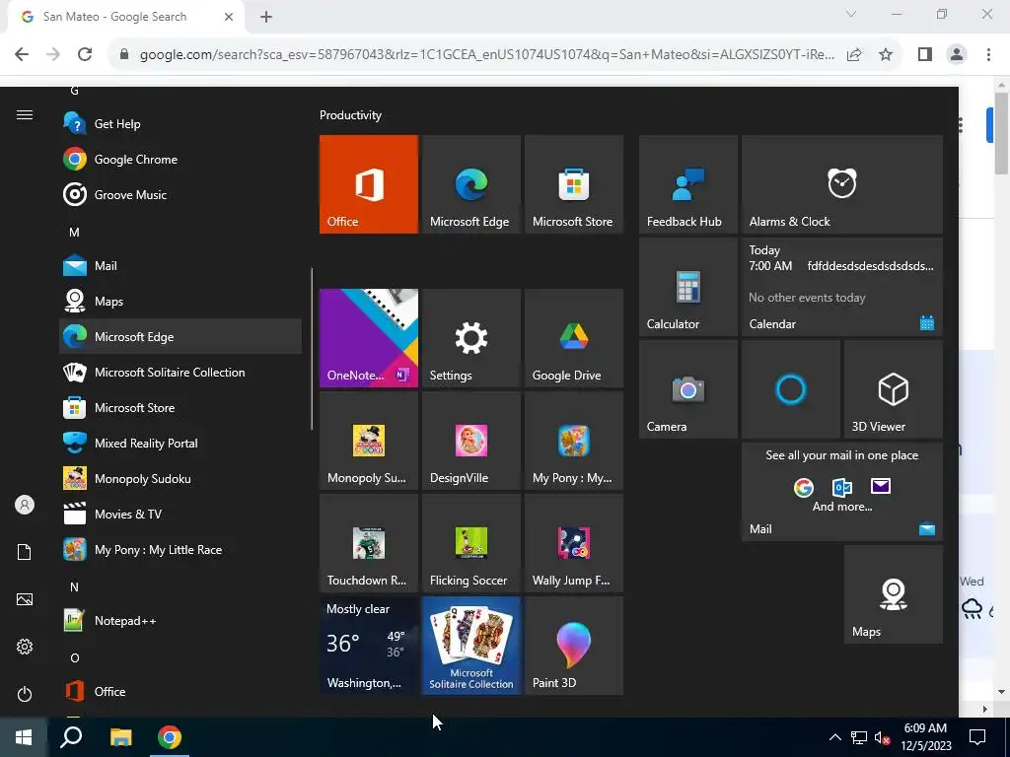Screen dimensions: 1010x757
Task: Launch the Wally Jump F... tile
Action: pyautogui.click(x=574, y=543)
